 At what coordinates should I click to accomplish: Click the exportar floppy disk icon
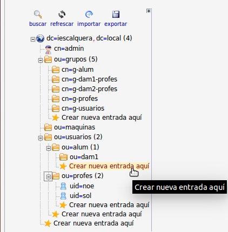pos(116,15)
